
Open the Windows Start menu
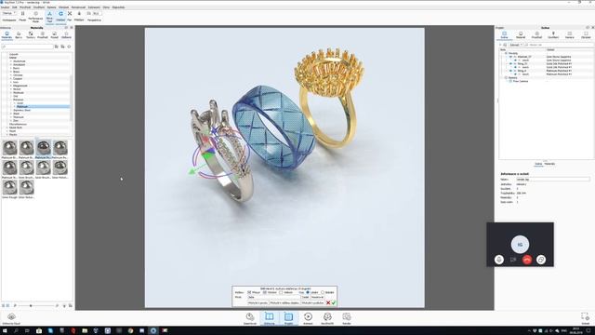[5, 331]
